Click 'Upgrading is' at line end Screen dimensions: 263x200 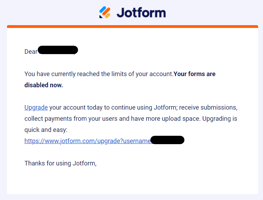220,119
